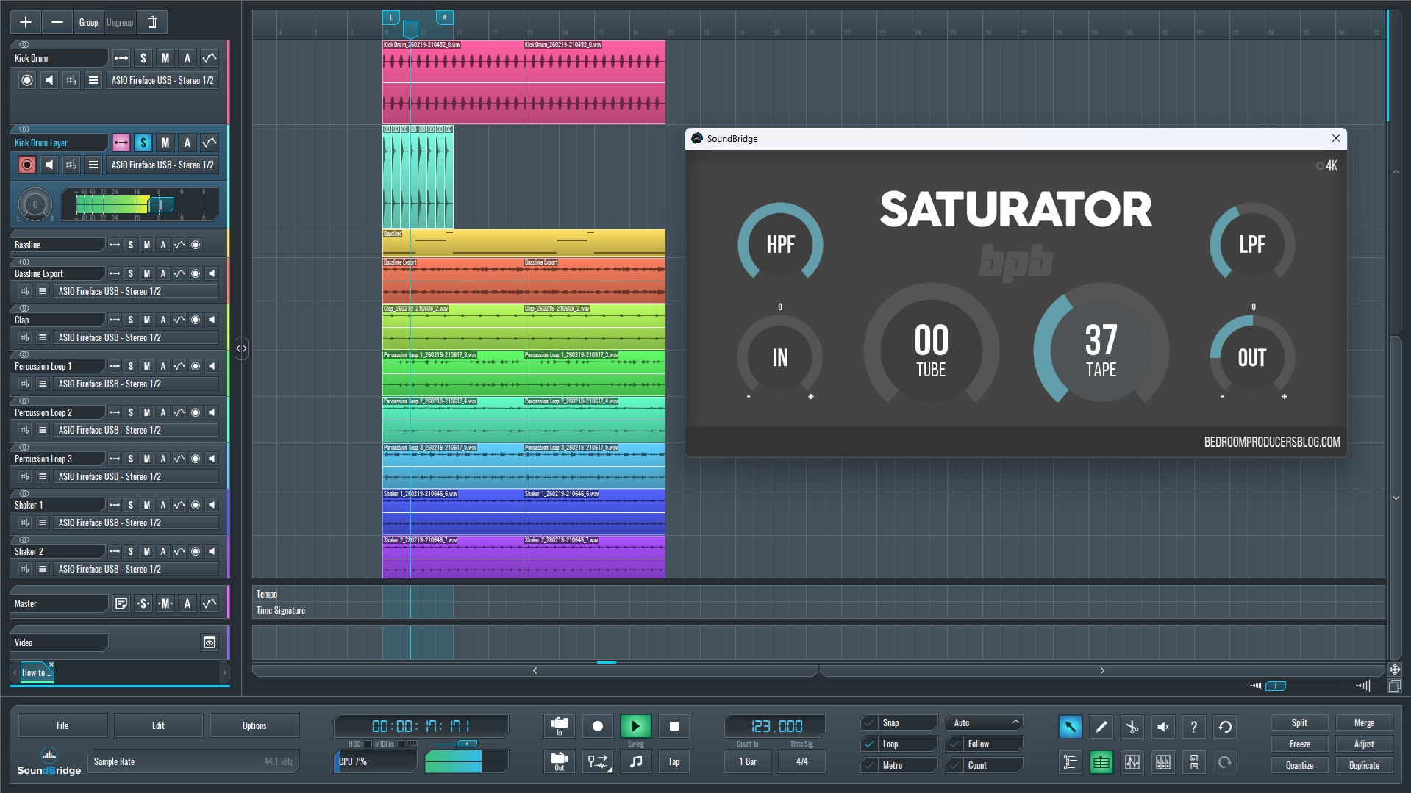The width and height of the screenshot is (1411, 793).
Task: Click the Duplicate button
Action: [x=1364, y=766]
